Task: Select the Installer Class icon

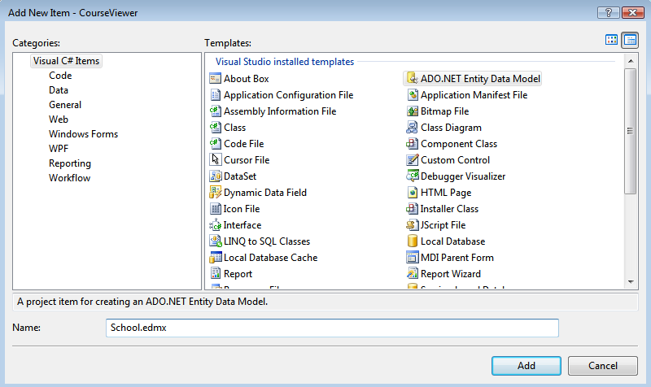Action: (x=412, y=209)
